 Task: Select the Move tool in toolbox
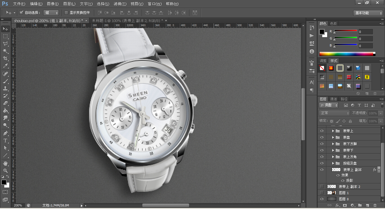5,29
